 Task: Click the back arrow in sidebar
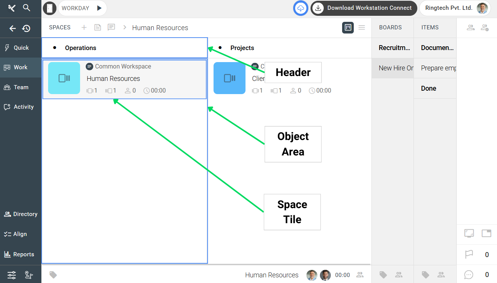coord(13,28)
